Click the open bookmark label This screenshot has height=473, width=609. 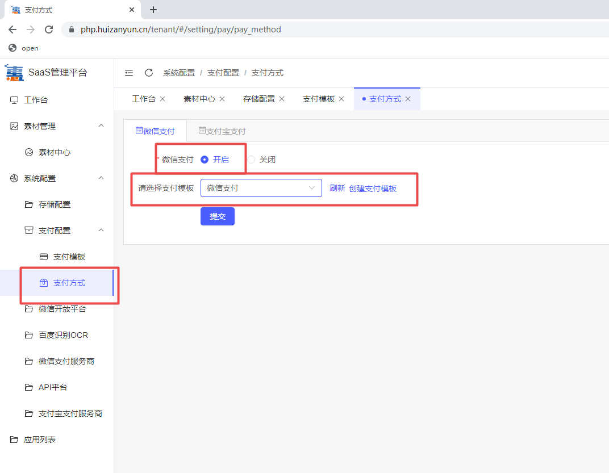point(30,48)
